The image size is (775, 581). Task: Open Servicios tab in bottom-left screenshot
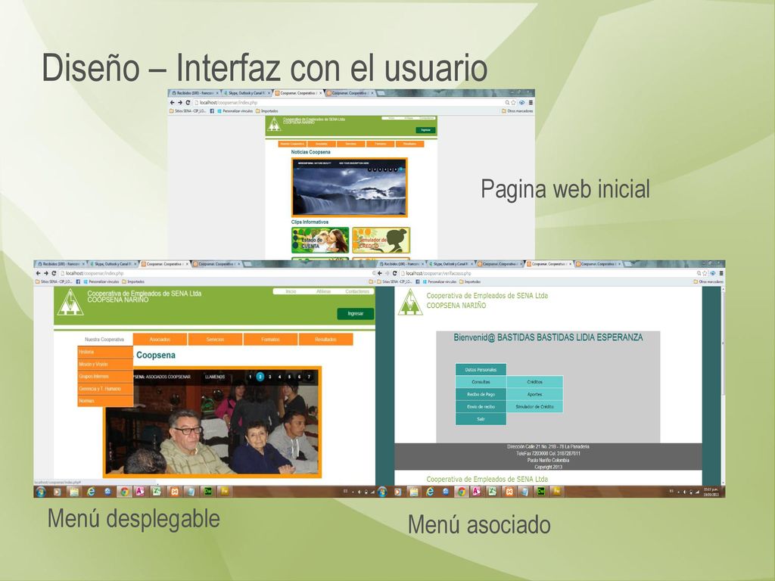(x=216, y=340)
